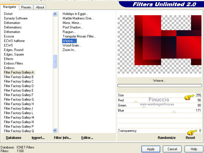204x153 pixels.
Task: Select the Ecosse category
Action: (x=9, y=36)
